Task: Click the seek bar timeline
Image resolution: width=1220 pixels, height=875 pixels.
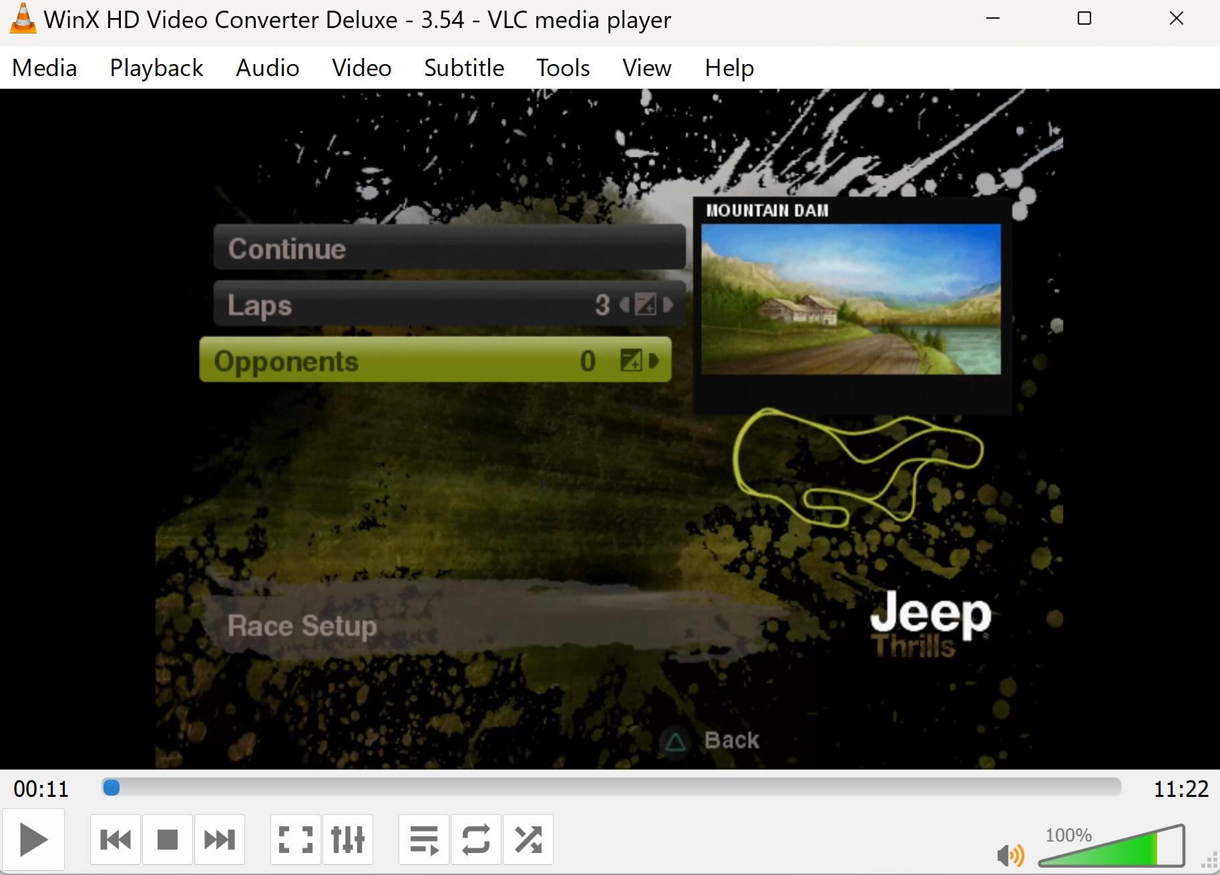Action: click(611, 788)
